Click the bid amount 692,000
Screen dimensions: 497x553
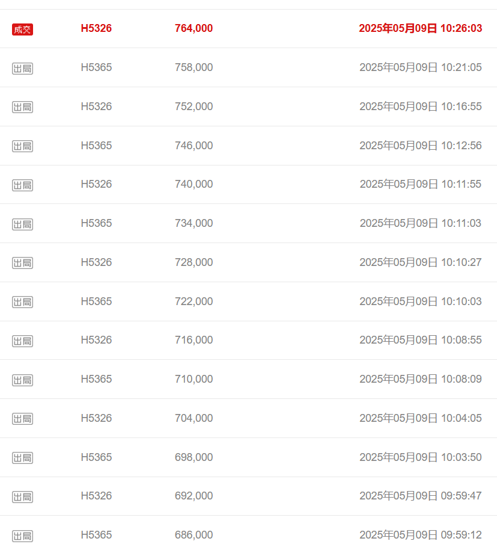194,496
